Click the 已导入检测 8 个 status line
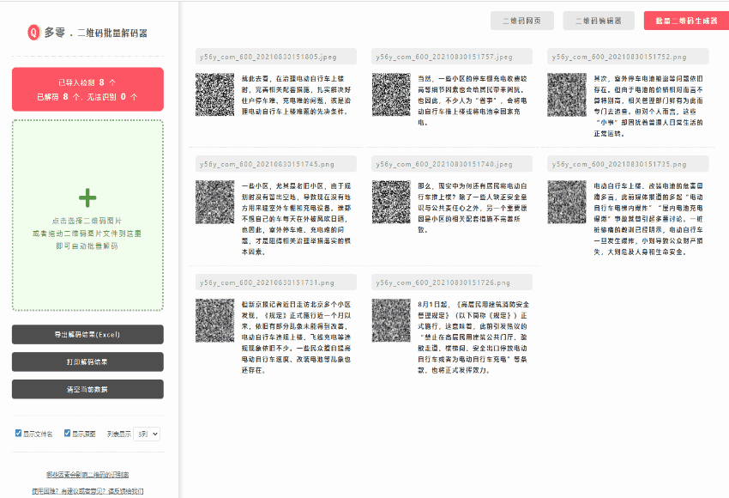 tap(87, 82)
